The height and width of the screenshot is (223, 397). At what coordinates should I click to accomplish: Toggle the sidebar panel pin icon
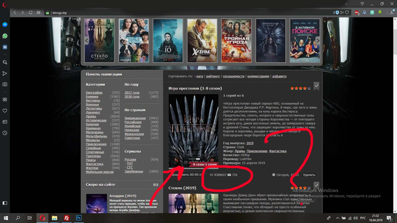click(x=5, y=203)
